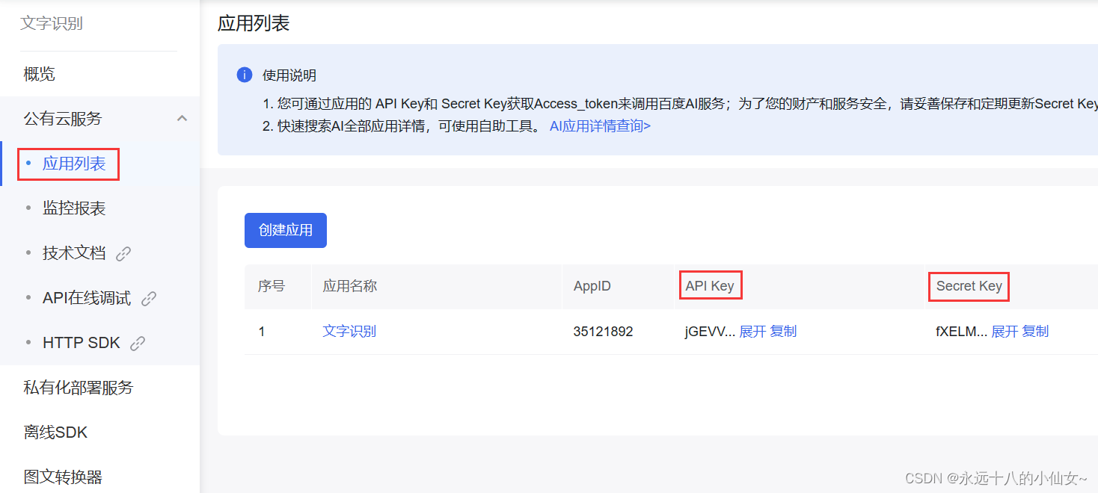Click the Secret Key column header

(x=969, y=286)
